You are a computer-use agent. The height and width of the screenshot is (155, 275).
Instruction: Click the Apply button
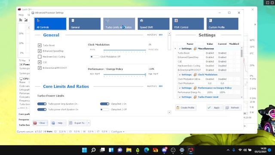pyautogui.click(x=215, y=108)
